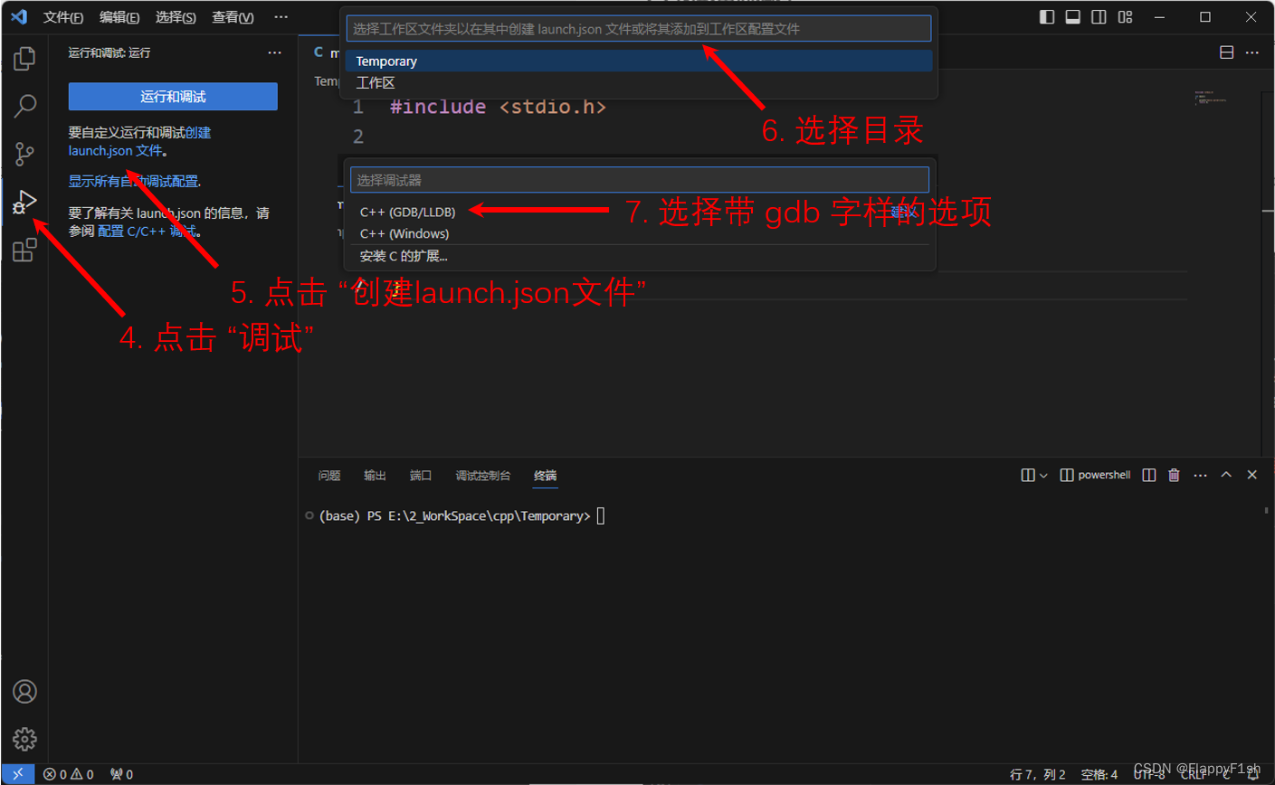
Task: Open the 查看(V) menu
Action: 233,17
